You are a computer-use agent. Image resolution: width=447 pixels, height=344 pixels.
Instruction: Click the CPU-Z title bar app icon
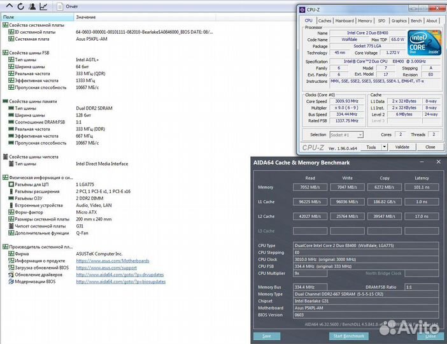pyautogui.click(x=302, y=10)
